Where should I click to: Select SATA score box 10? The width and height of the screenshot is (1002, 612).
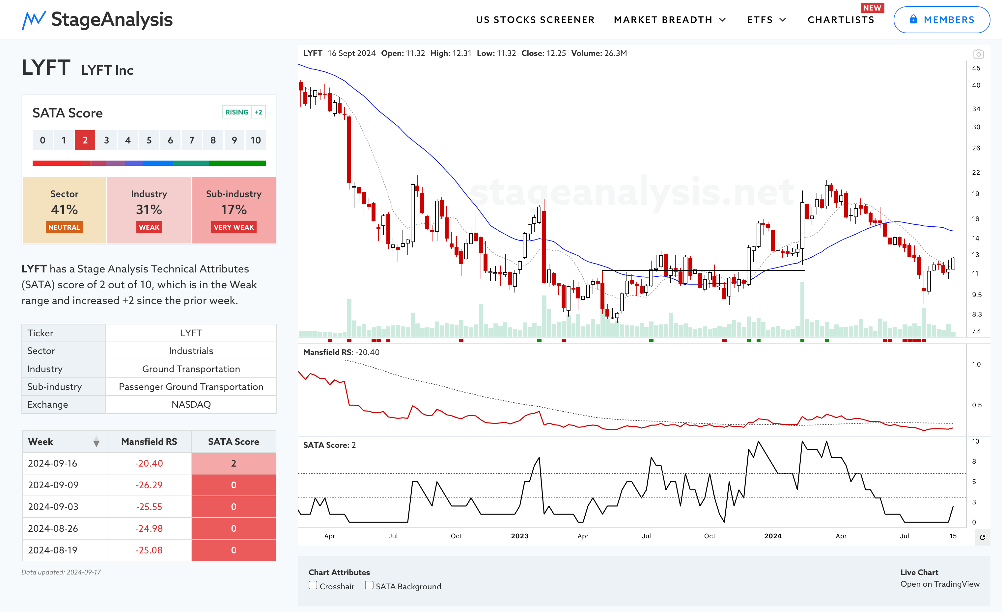[255, 140]
